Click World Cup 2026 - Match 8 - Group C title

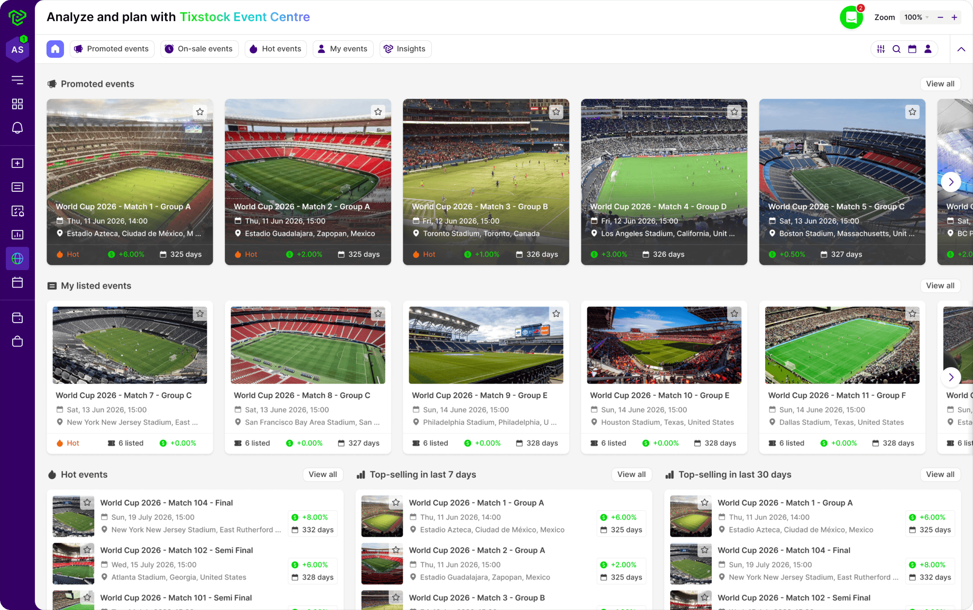(x=302, y=395)
